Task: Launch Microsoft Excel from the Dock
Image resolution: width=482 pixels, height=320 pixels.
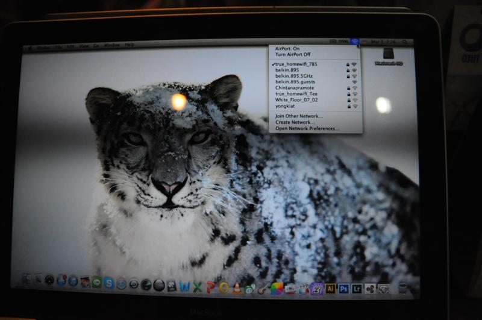Action: [x=198, y=287]
